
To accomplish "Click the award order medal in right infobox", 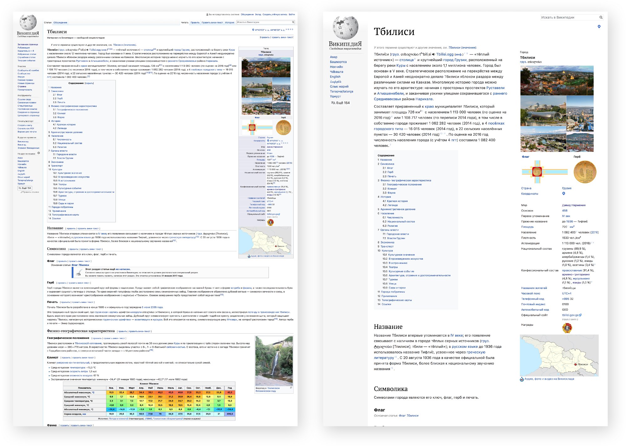I will (567, 328).
